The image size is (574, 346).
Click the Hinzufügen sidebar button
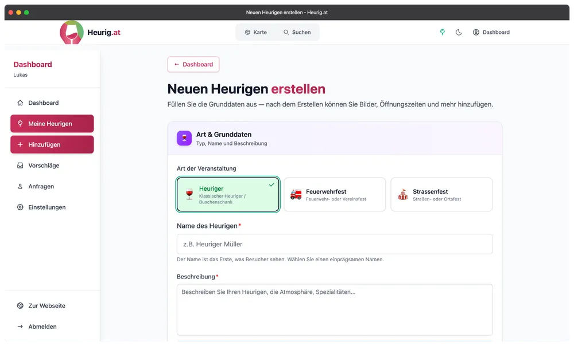[x=52, y=144]
